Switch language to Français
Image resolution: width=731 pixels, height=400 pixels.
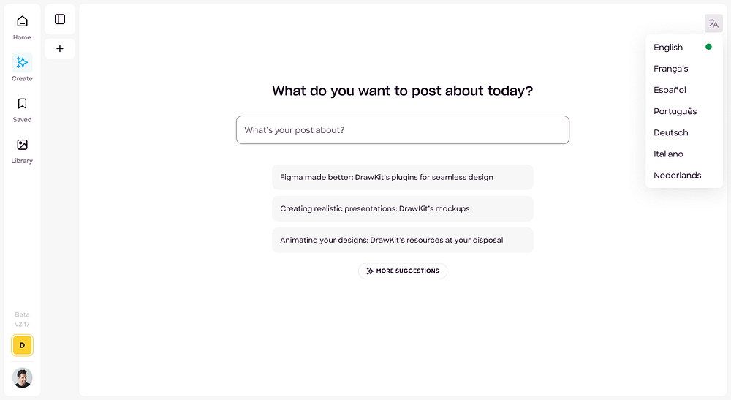(671, 69)
